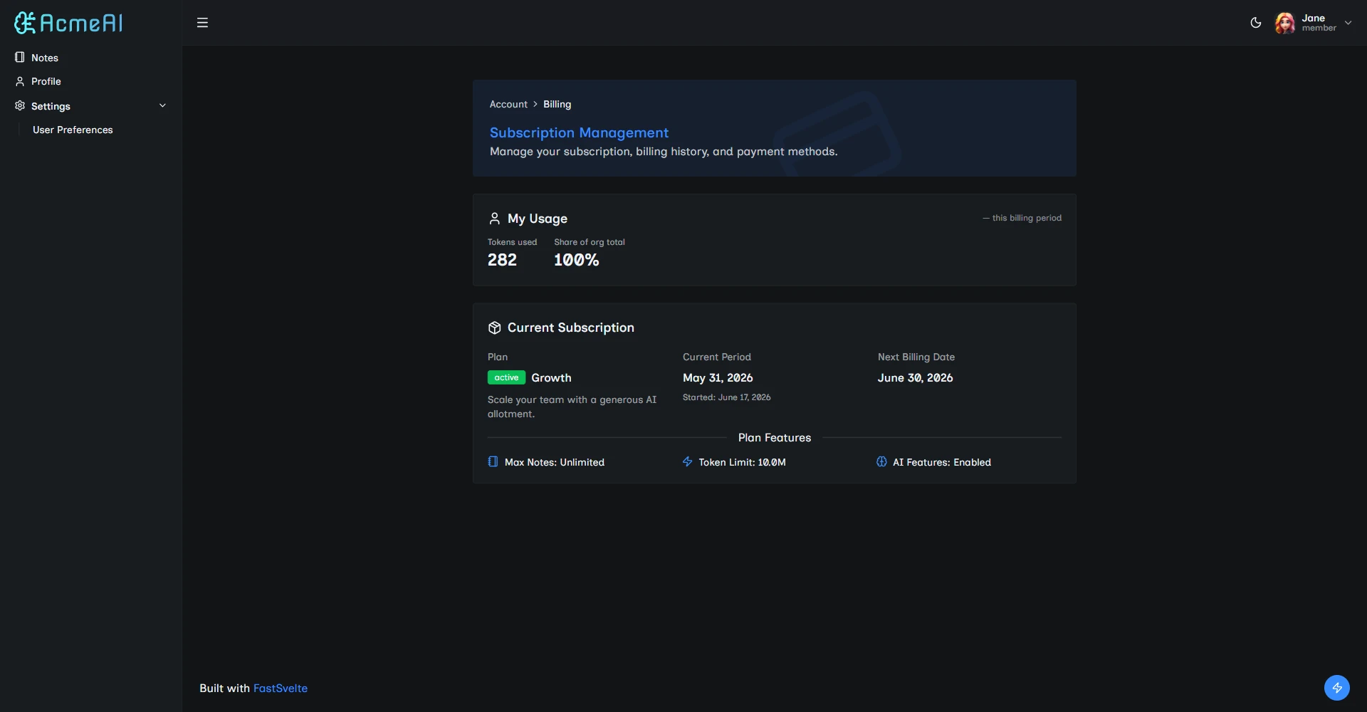Click the AcmeAI logo
The image size is (1367, 712).
[68, 23]
